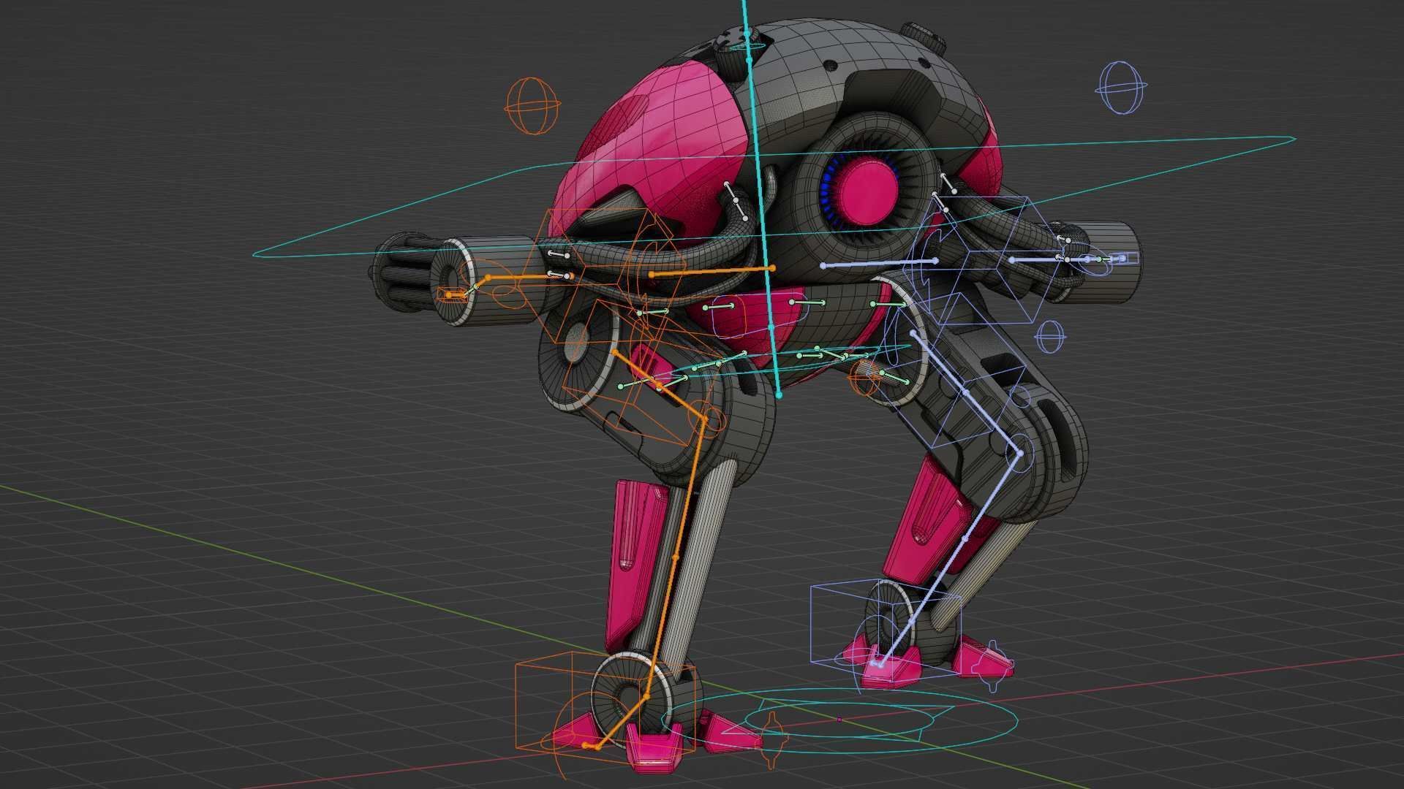Select the white-tipped hose bone near dome
Screen dimensions: 1404x789
735,201
